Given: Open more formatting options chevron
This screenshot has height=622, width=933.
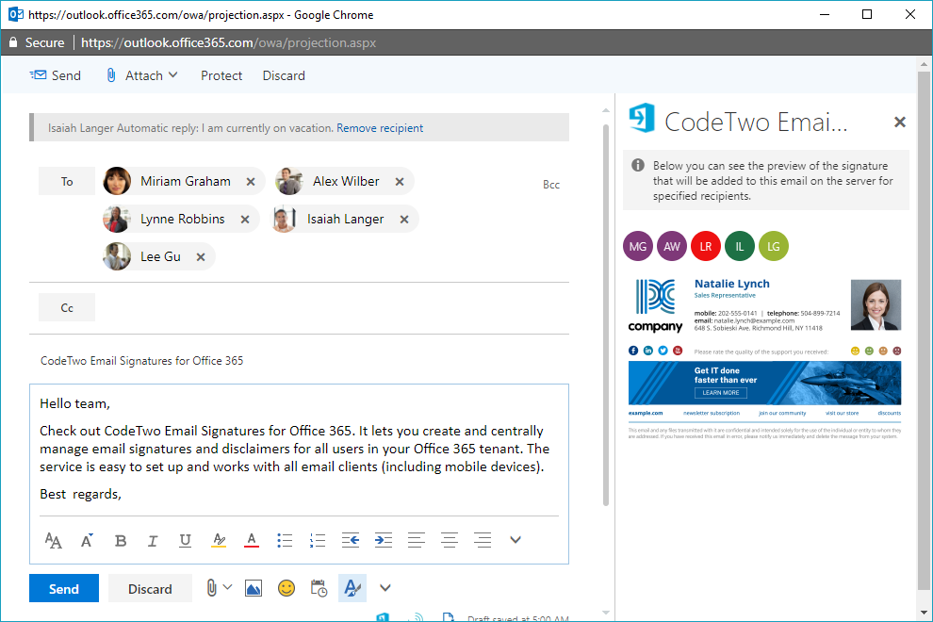Looking at the screenshot, I should click(x=516, y=539).
